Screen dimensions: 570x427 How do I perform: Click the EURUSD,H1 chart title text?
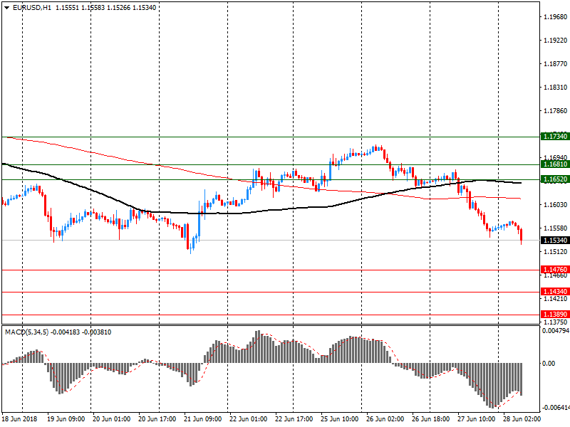tap(32, 7)
